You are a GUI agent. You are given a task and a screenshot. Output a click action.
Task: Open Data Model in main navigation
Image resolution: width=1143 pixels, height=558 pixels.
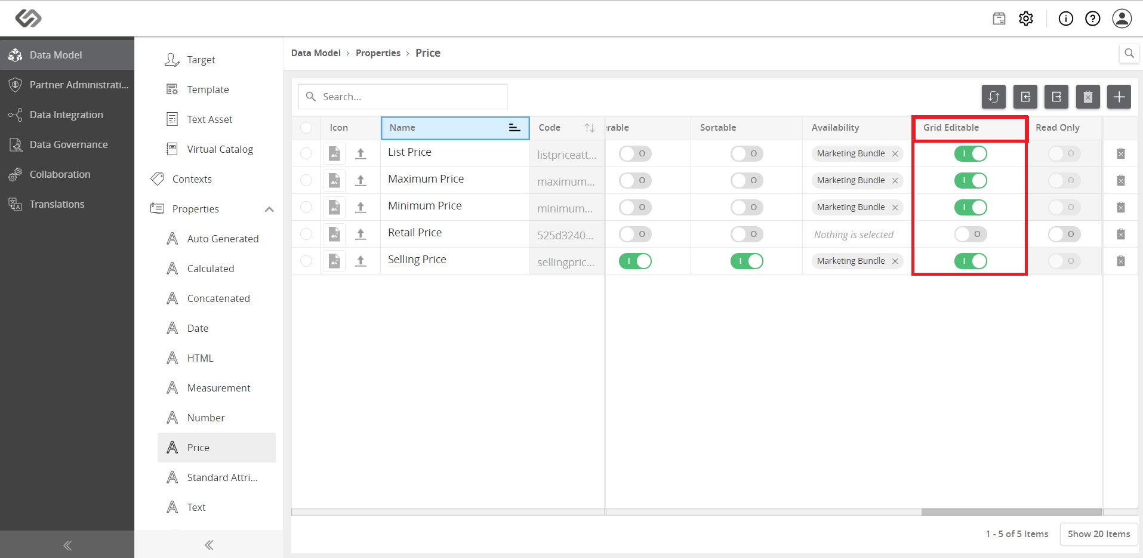[x=67, y=55]
